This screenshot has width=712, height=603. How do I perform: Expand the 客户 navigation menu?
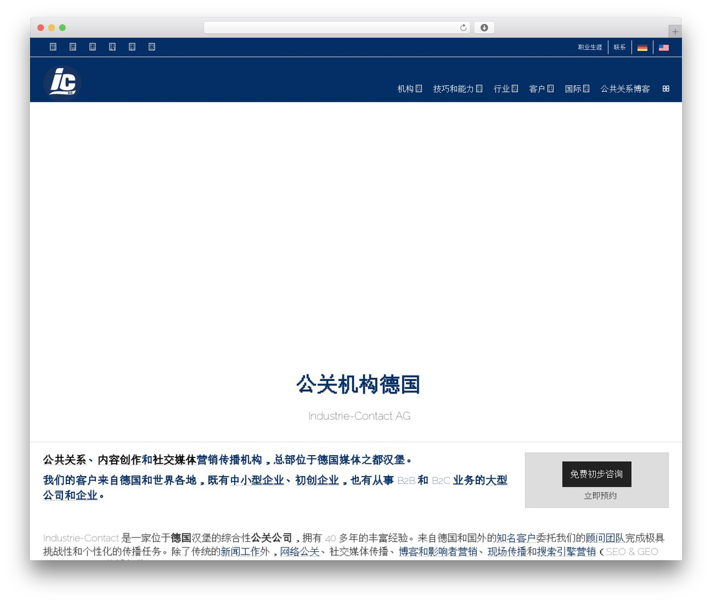(541, 89)
